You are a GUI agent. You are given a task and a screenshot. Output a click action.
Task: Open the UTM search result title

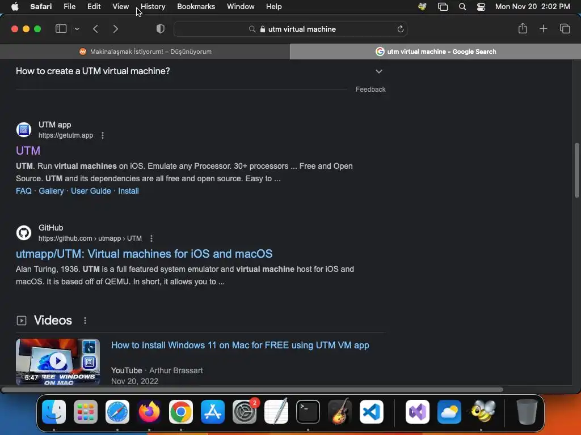click(28, 151)
